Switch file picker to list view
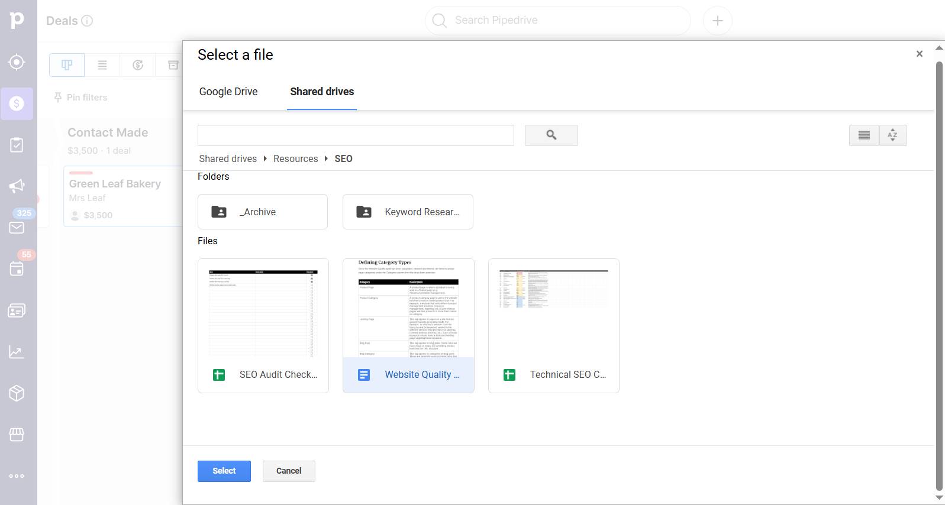945x505 pixels. pyautogui.click(x=864, y=135)
